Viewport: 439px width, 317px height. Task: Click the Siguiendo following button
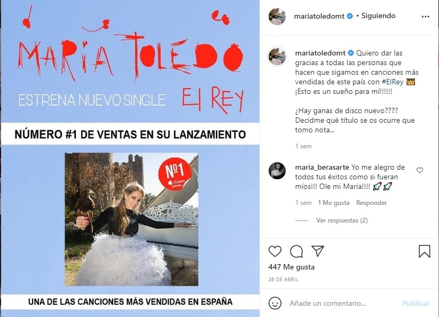(x=378, y=15)
